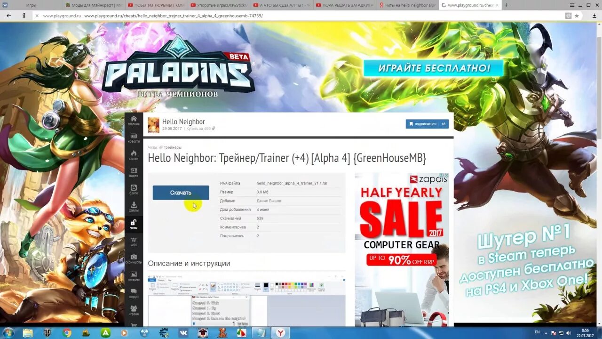Open the форум sidebar icon

(x=134, y=294)
